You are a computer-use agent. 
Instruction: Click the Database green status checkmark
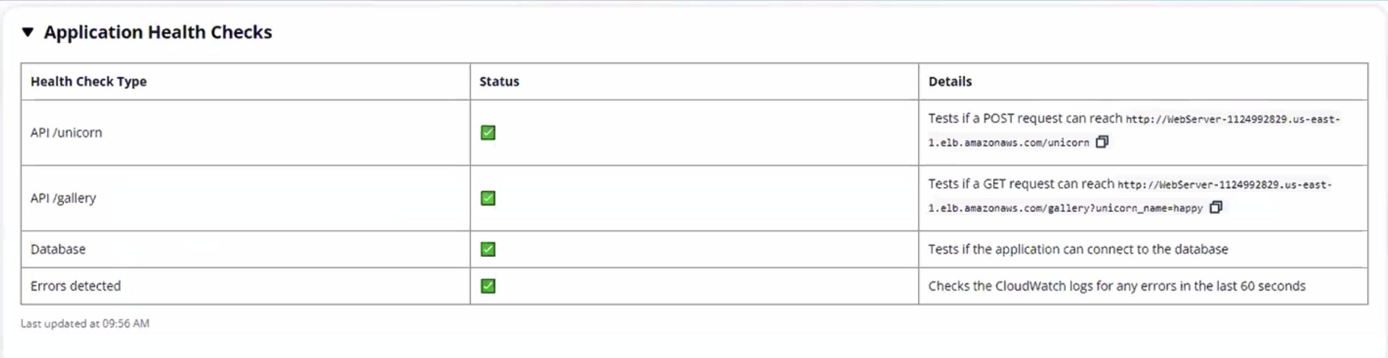pyautogui.click(x=488, y=249)
